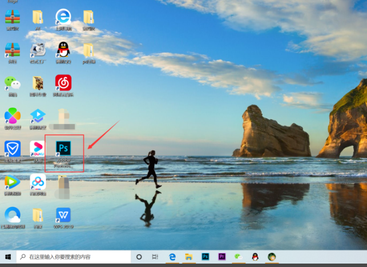Open the Adobe Photoshop desktop shortcut
Image resolution: width=367 pixels, height=267 pixels.
coord(63,149)
